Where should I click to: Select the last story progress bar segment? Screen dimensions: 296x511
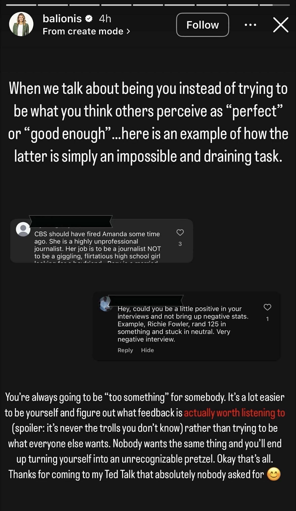point(274,5)
